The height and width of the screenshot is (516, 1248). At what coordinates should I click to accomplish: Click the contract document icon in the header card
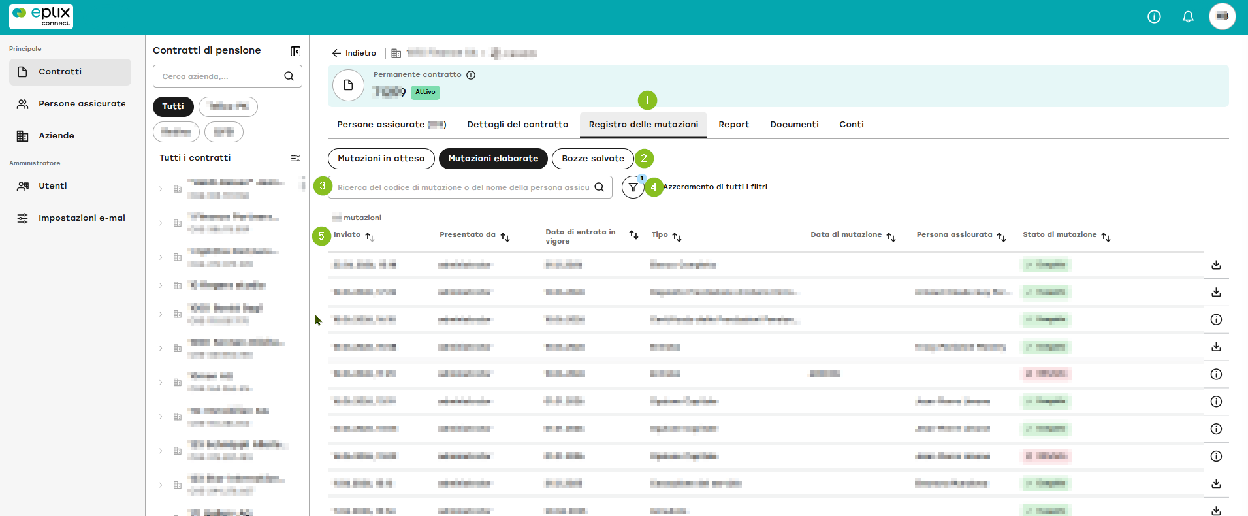pos(348,86)
